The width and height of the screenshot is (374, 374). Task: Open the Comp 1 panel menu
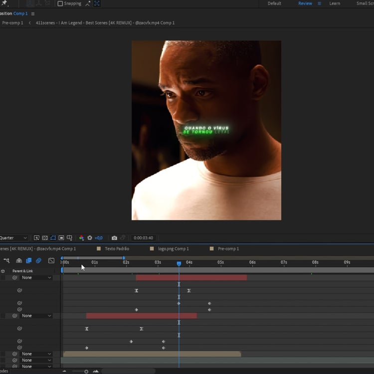[x=33, y=14]
